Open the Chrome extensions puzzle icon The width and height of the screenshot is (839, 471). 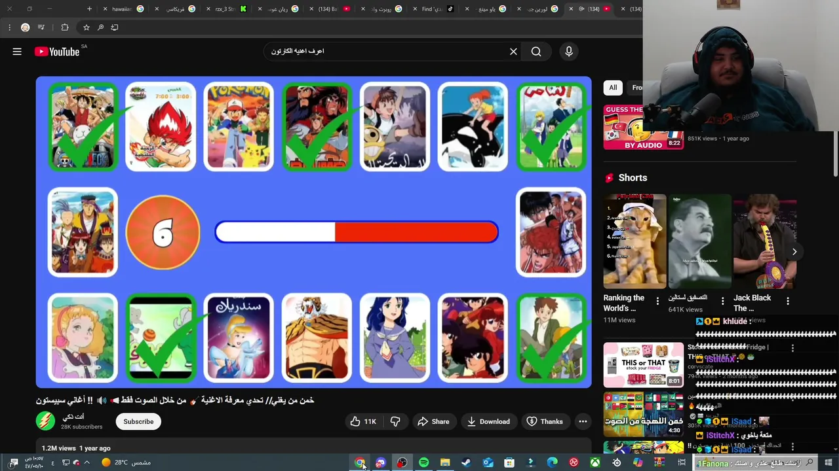click(x=64, y=27)
